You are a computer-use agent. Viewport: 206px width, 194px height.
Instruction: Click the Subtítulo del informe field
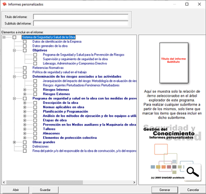(x=81, y=23)
